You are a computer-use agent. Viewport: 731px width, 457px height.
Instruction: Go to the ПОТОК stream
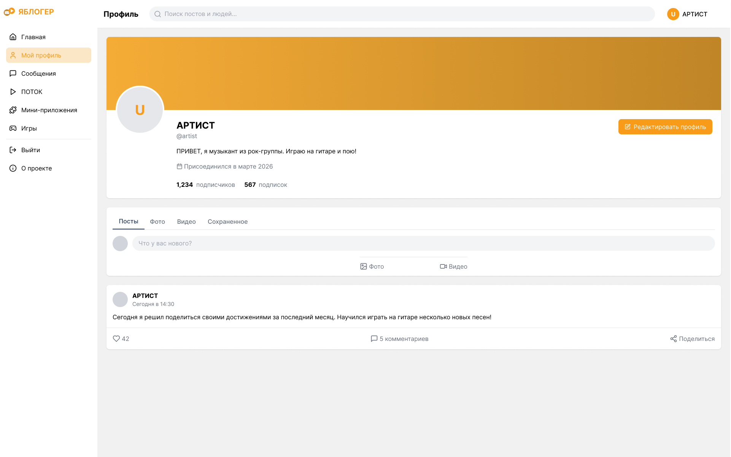[x=32, y=92]
